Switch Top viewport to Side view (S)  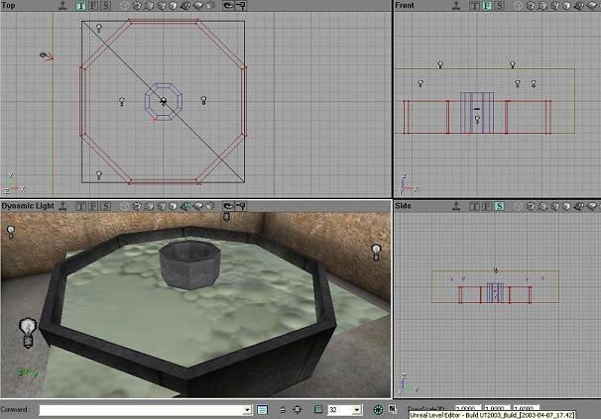pyautogui.click(x=104, y=6)
